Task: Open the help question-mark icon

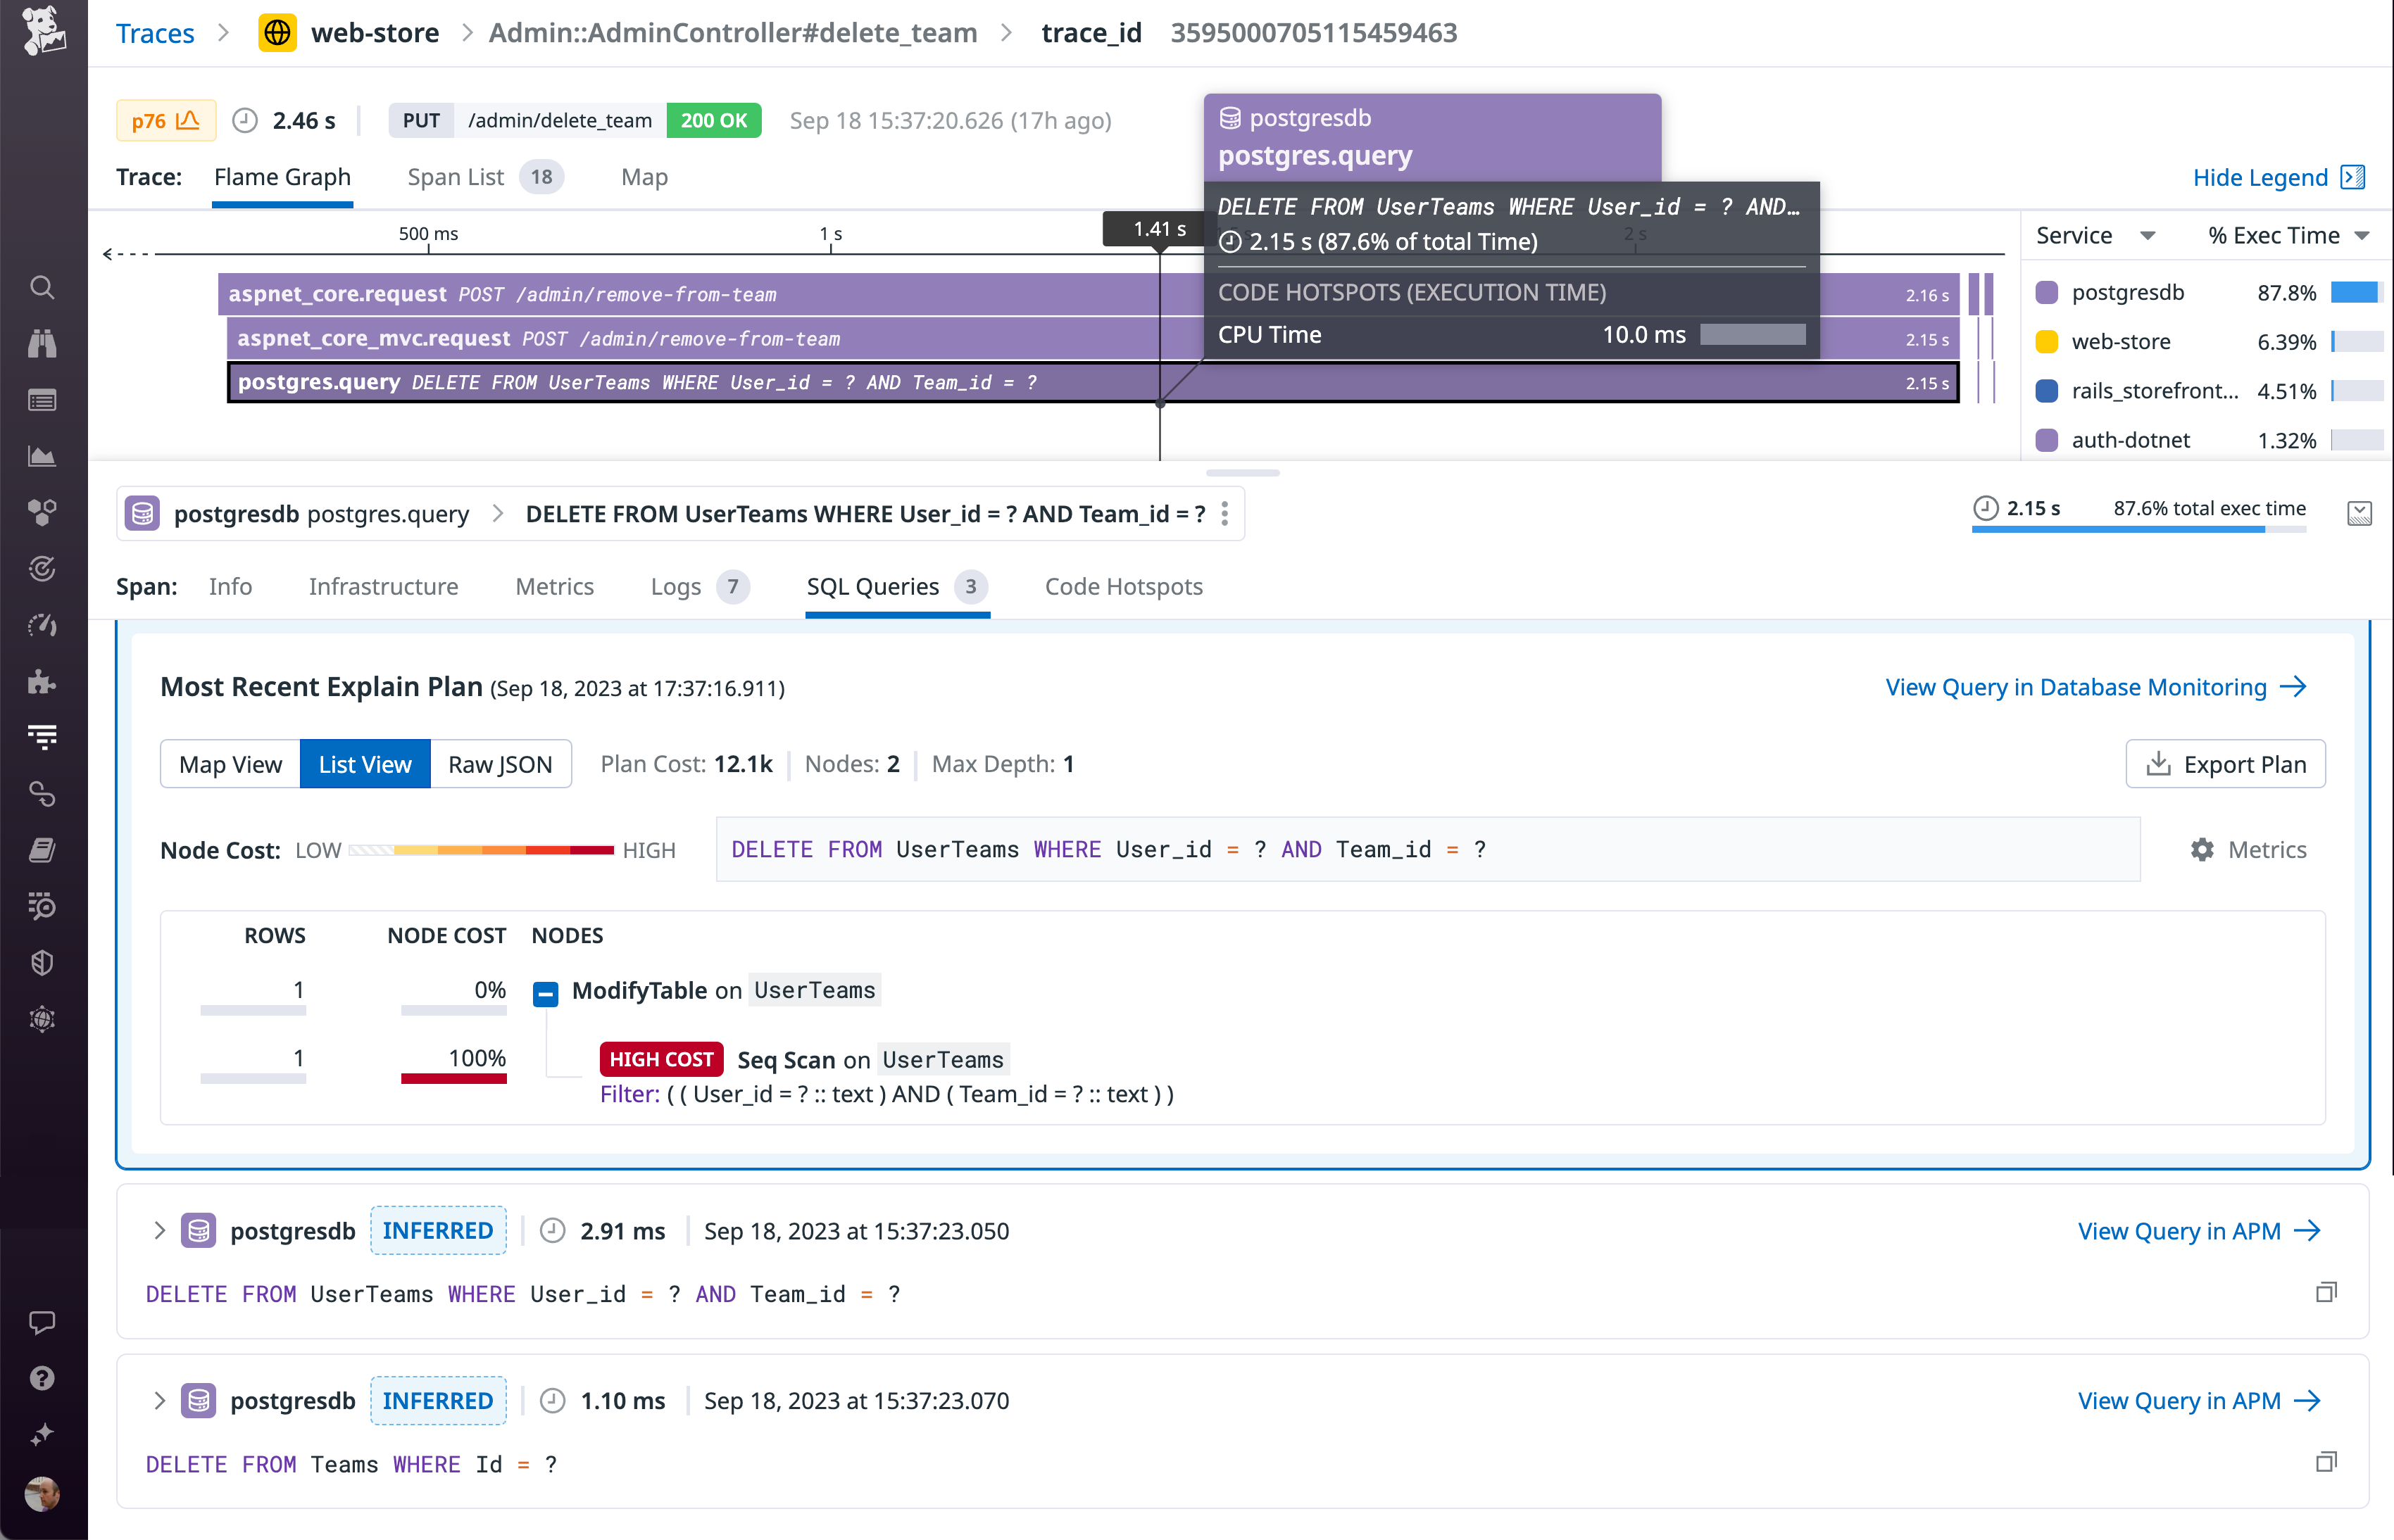Action: coord(42,1378)
